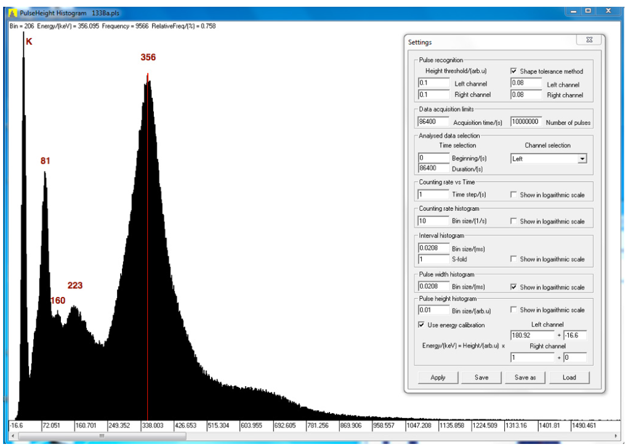
Task: Click Interval histogram Bin size/(ms) field
Action: pyautogui.click(x=434, y=248)
